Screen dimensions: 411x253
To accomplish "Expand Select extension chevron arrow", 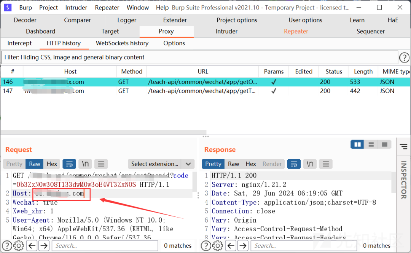I will point(188,164).
